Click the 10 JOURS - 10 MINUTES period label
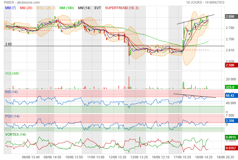The image size is (238, 160). [x=205, y=2]
